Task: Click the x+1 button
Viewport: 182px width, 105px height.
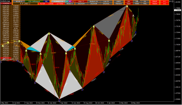Action: point(164,1)
